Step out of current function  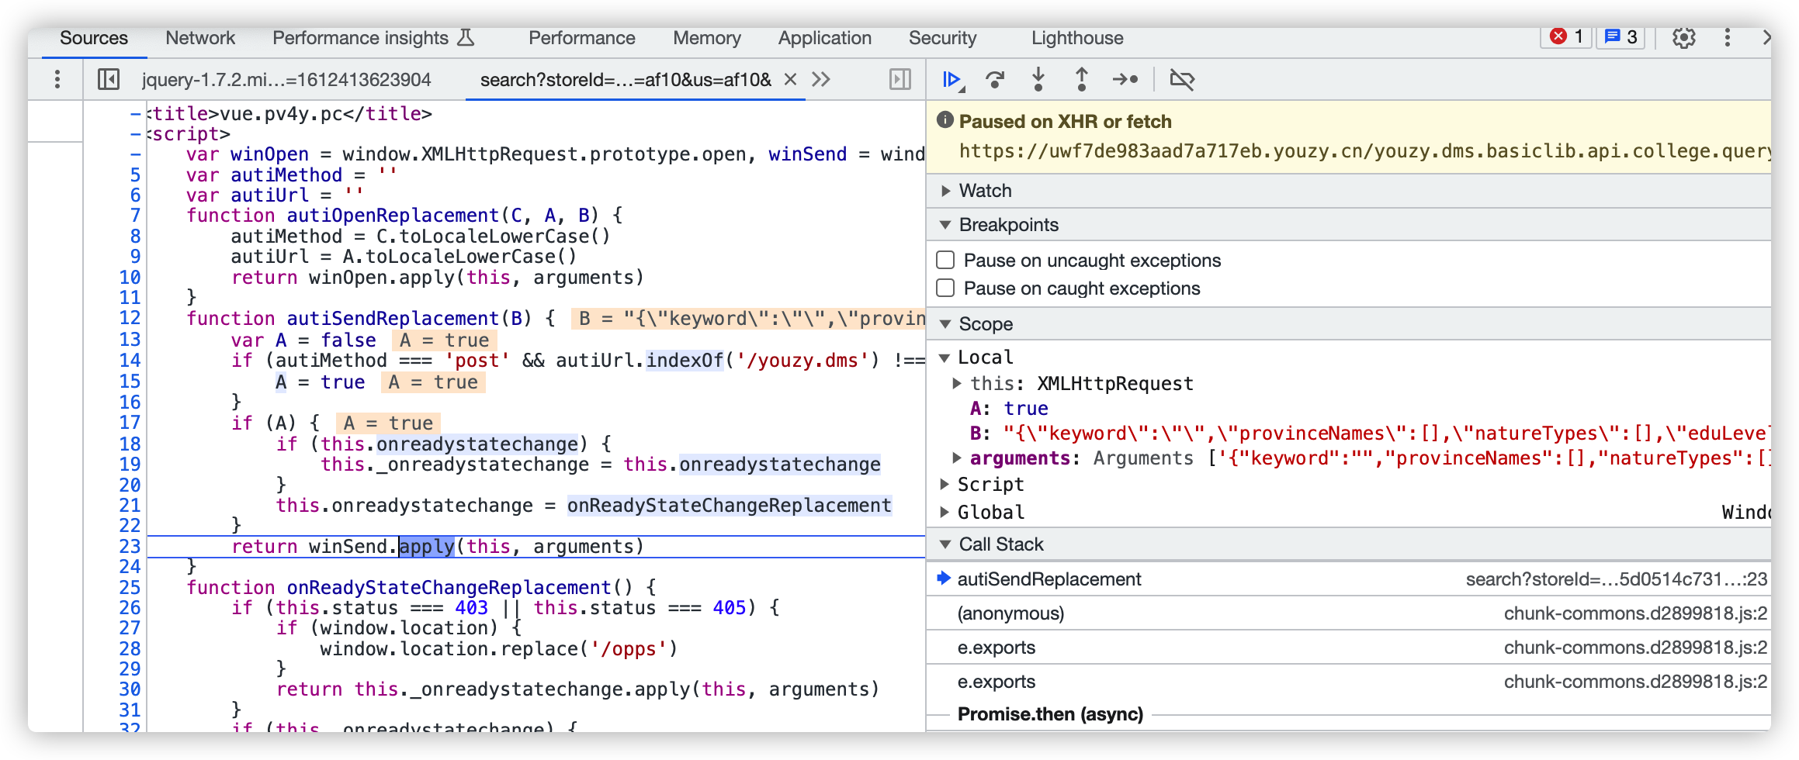tap(1081, 79)
